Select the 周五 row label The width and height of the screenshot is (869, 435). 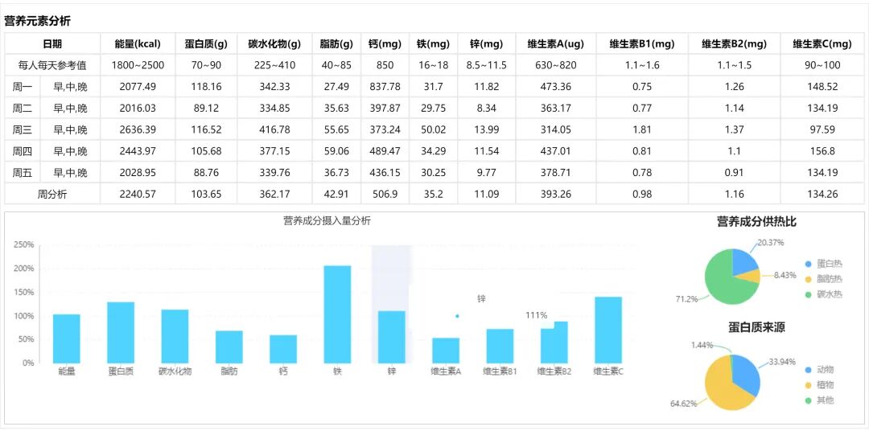tap(23, 173)
